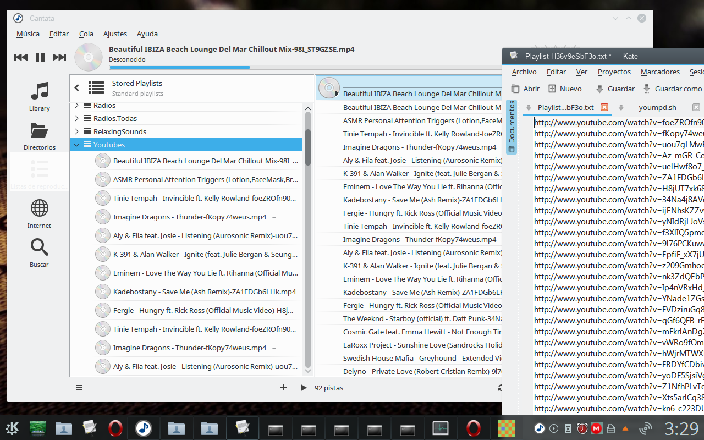Expand the RelaxingSounds playlist
Viewport: 704px width, 440px height.
[76, 131]
